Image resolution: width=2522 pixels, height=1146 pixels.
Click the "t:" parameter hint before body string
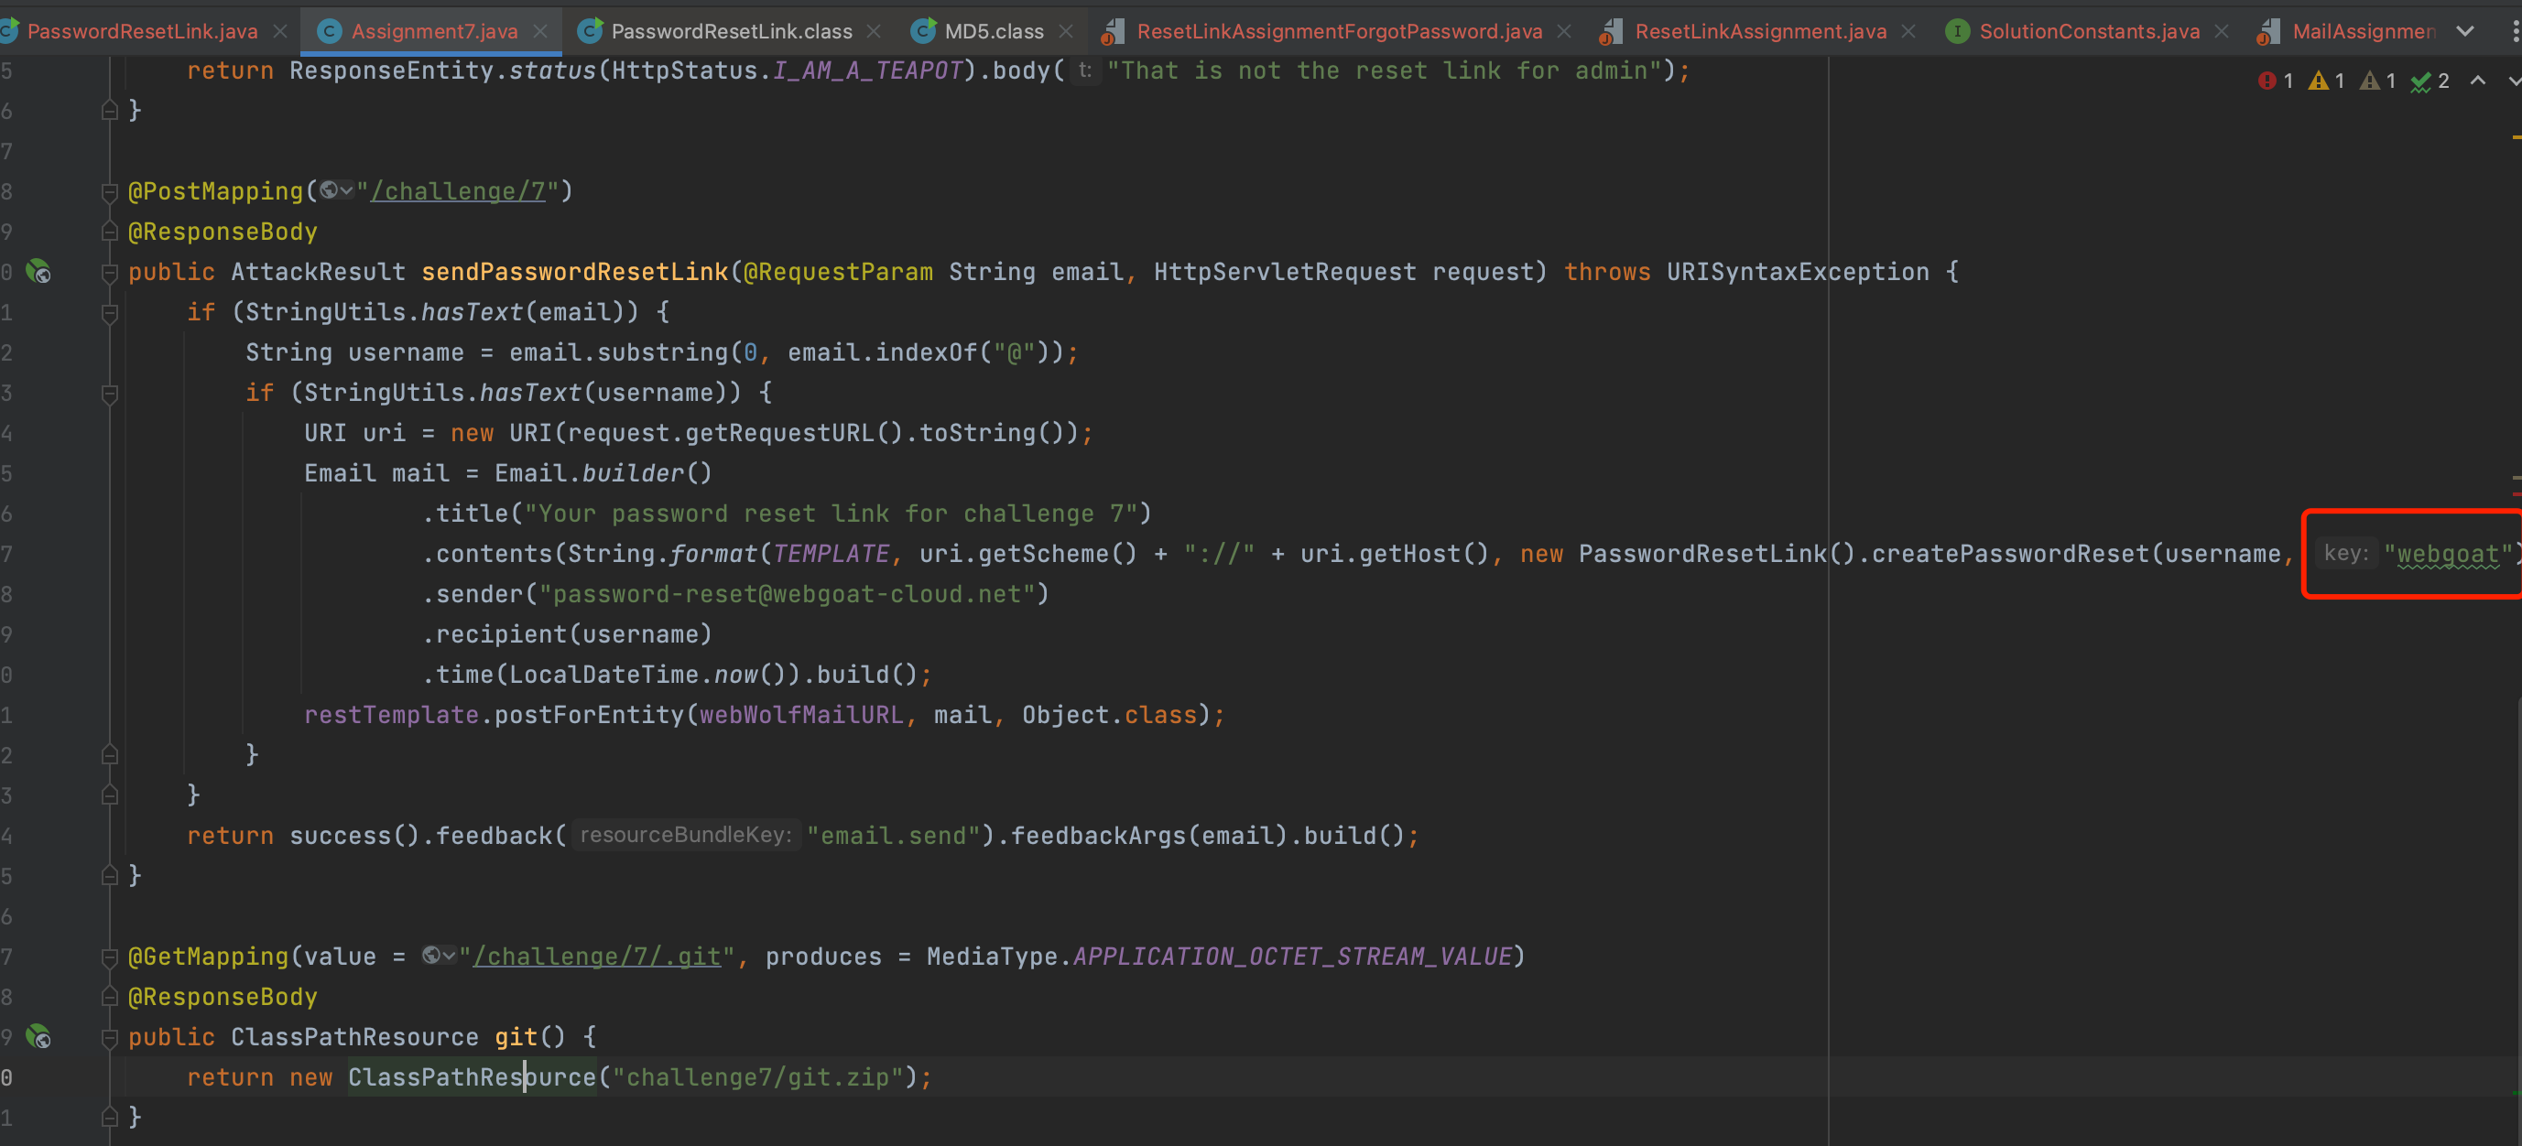1085,70
